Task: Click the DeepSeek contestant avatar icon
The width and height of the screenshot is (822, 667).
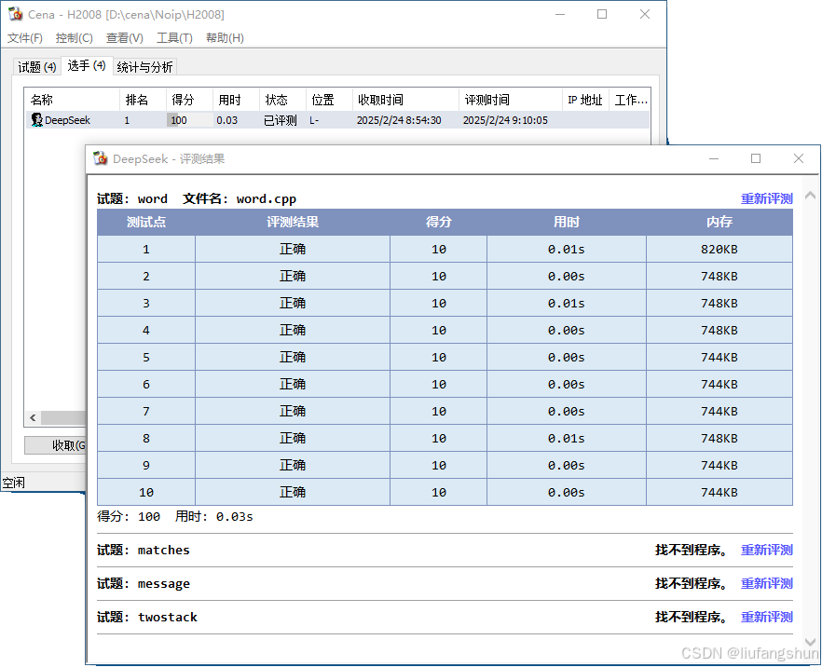Action: pos(36,120)
